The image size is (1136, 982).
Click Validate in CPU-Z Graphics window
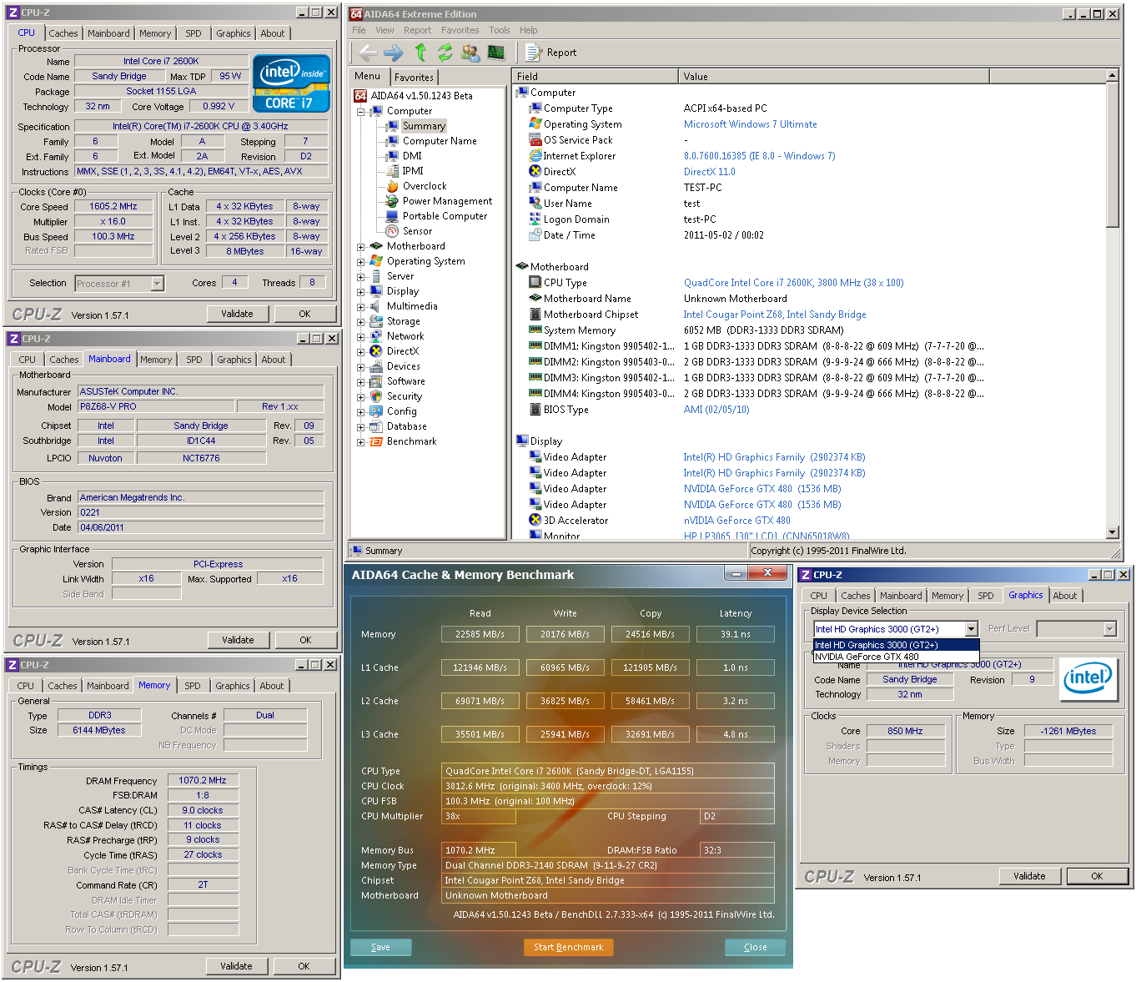coord(1029,876)
